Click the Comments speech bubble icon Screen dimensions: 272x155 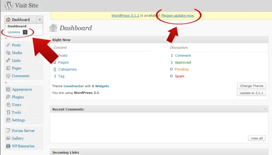click(x=8, y=76)
